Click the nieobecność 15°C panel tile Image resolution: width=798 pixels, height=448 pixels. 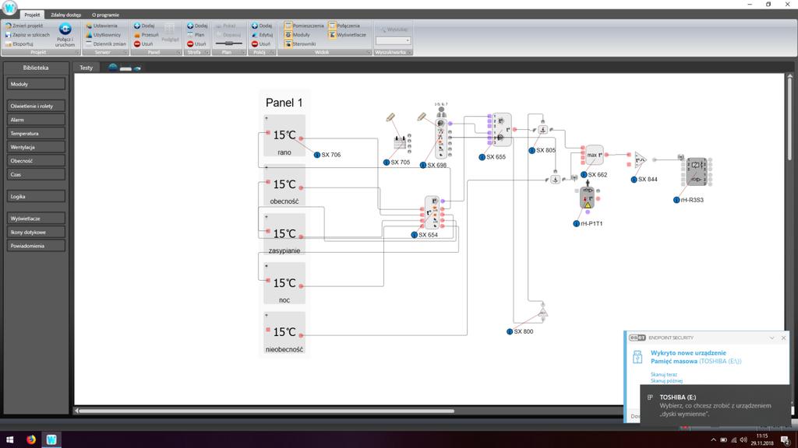click(x=284, y=333)
